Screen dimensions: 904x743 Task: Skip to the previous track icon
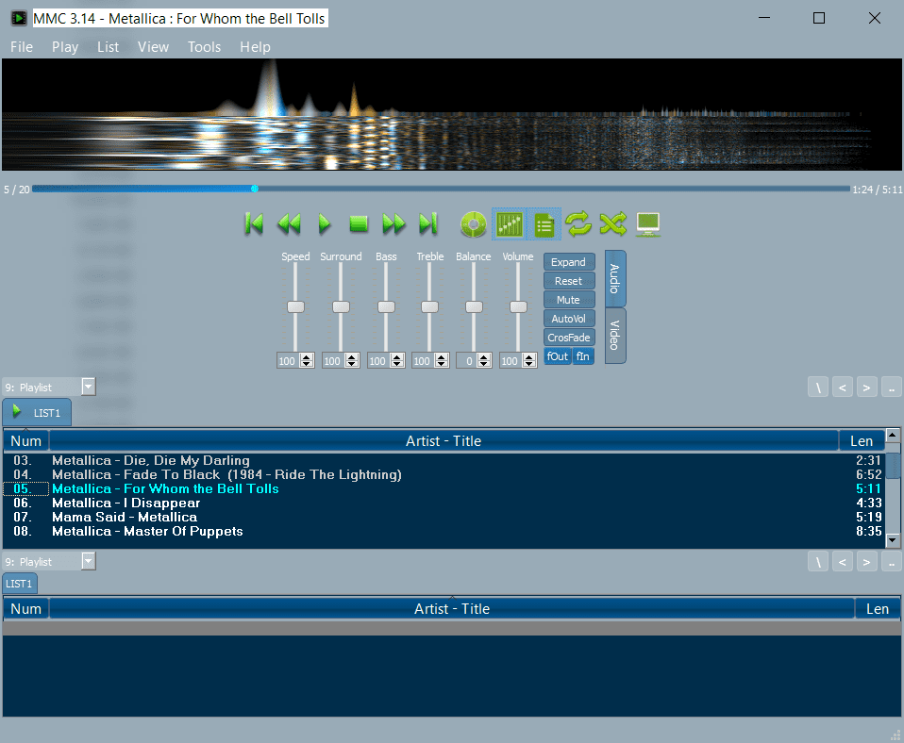(x=254, y=223)
